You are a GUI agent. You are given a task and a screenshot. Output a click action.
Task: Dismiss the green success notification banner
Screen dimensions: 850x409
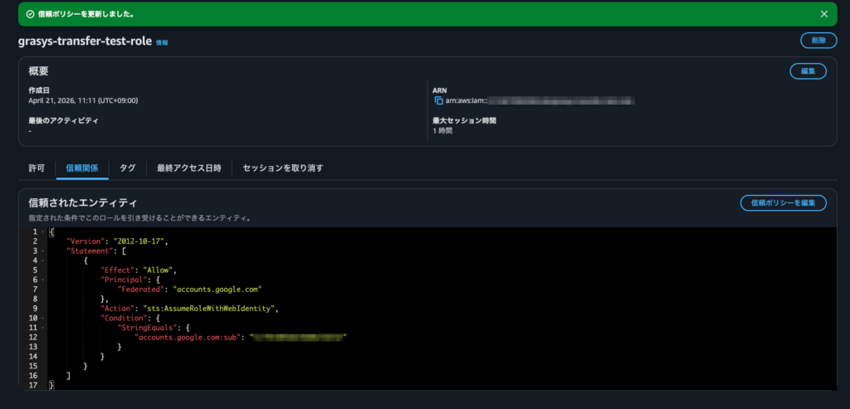tap(823, 14)
